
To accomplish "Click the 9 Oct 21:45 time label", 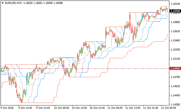I will click(x=43, y=108).
